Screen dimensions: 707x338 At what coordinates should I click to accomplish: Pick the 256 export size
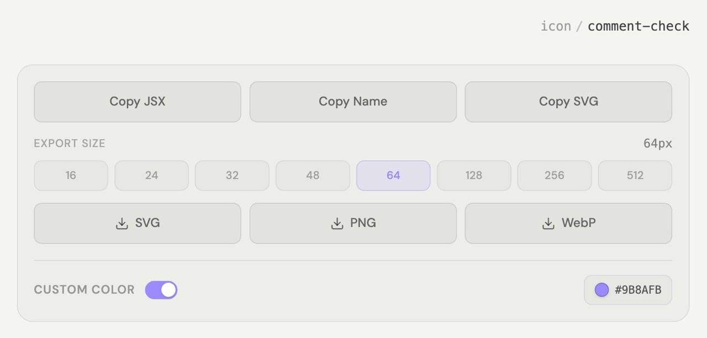[555, 176]
